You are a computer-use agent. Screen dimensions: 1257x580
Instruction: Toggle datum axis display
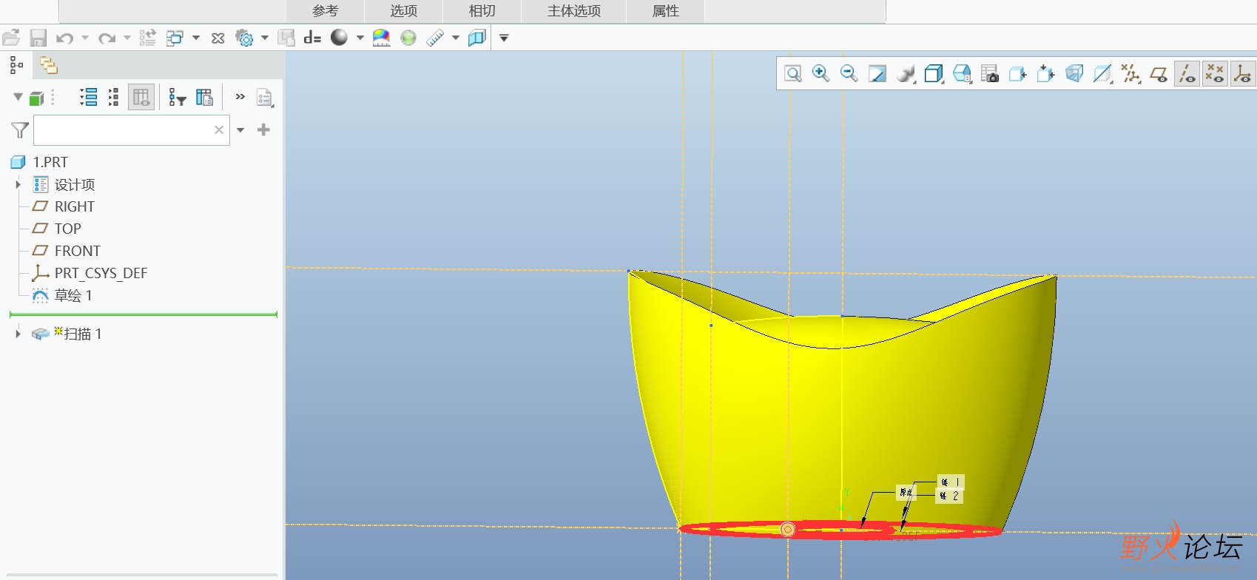pos(1187,73)
